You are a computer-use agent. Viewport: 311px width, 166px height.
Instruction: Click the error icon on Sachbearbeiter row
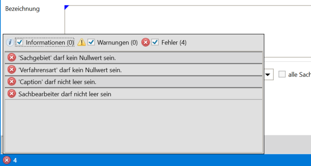pos(12,93)
